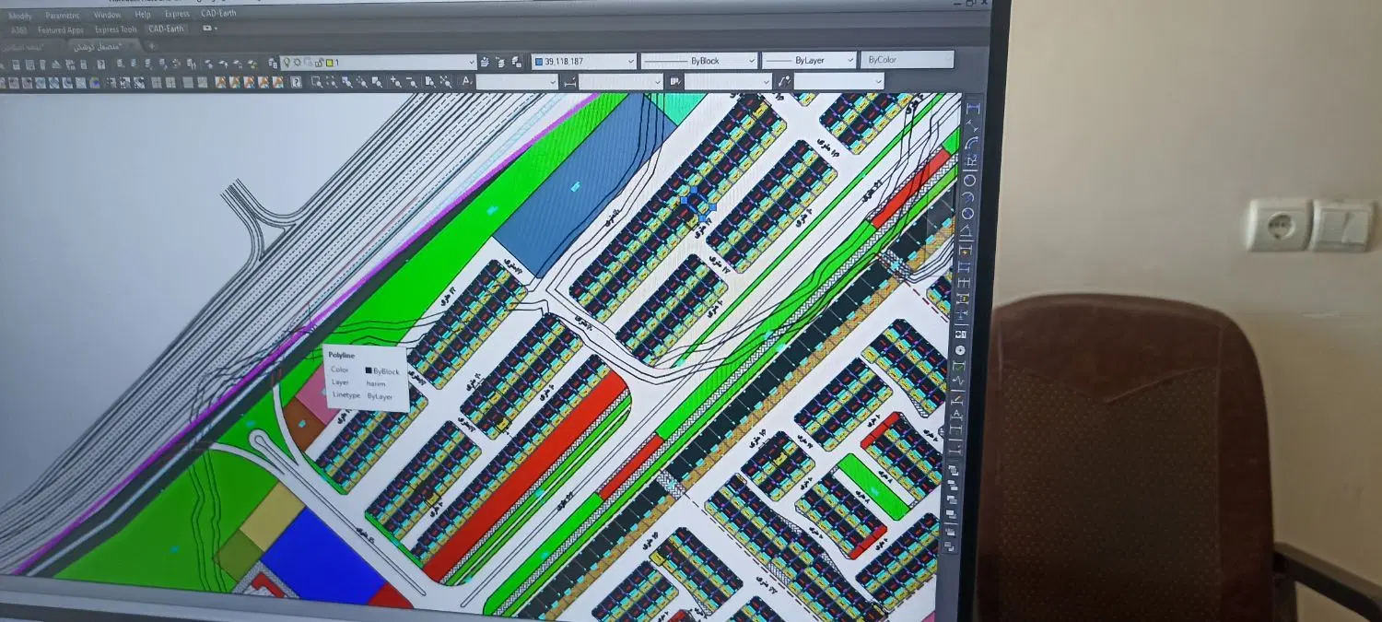
Task: Click the Zoom Out magnifier minus icon
Action: click(411, 81)
